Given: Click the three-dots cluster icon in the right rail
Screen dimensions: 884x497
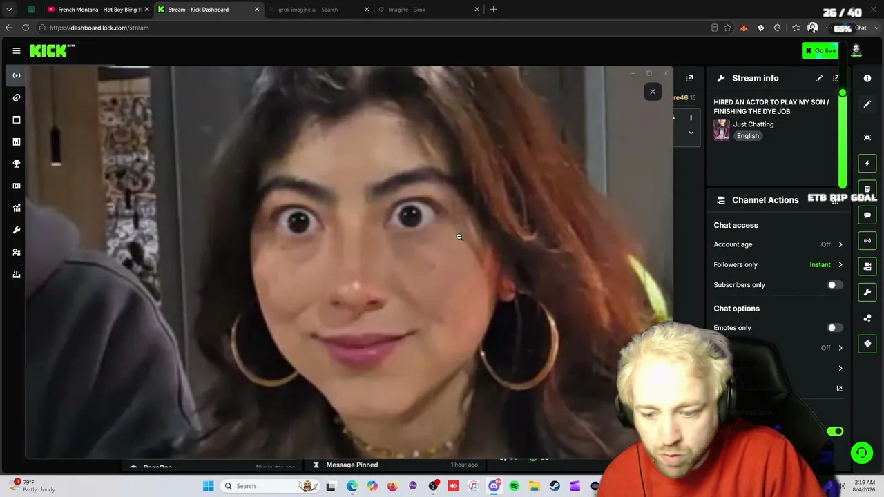Looking at the screenshot, I should click(867, 318).
